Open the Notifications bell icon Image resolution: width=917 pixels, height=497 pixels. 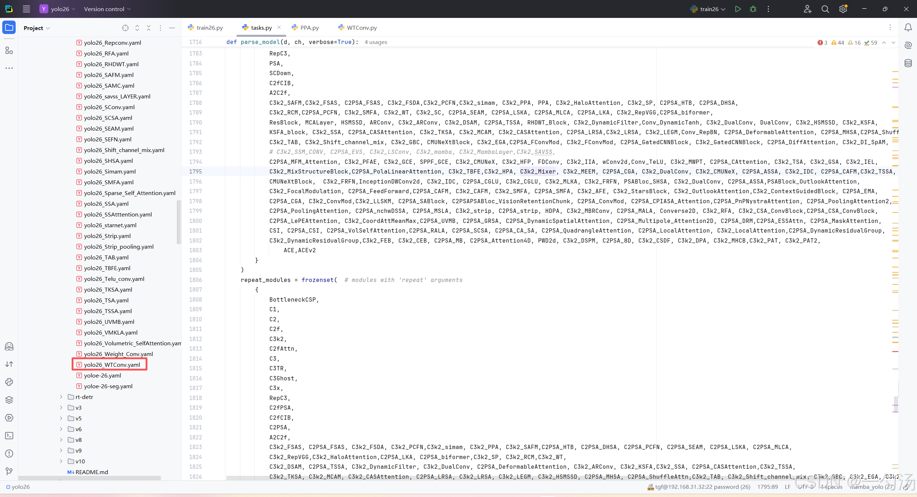(908, 28)
